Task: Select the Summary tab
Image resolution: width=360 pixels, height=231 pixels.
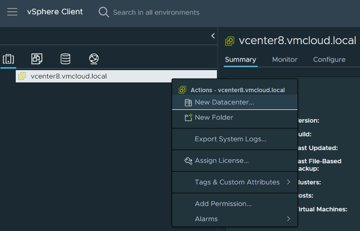Action: (240, 59)
